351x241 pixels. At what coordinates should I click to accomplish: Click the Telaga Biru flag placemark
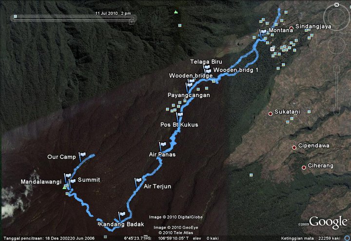(x=206, y=68)
